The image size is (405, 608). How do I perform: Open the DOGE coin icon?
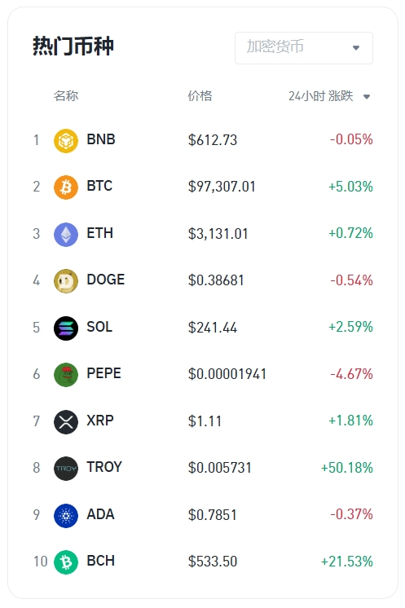pos(66,281)
